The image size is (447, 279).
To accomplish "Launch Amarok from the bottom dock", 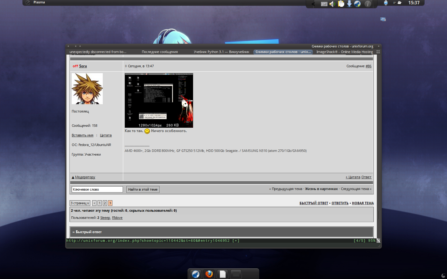I will click(x=196, y=274).
